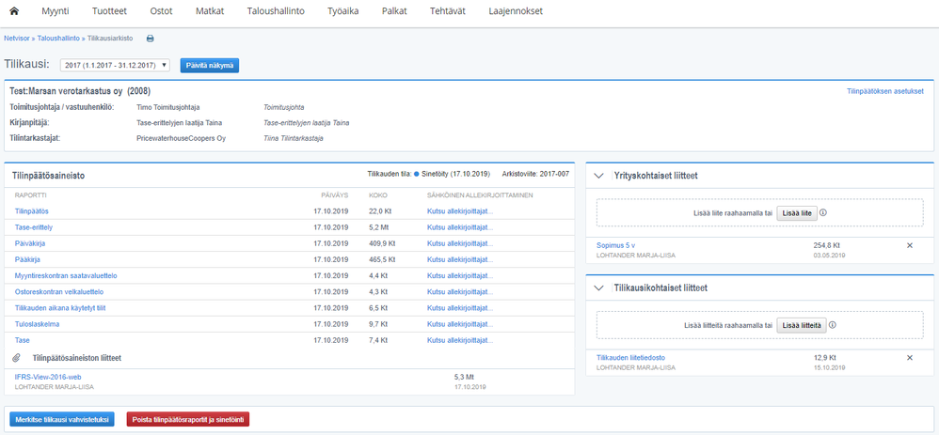The height and width of the screenshot is (435, 939).
Task: Remove the Sopimus 5 v attachment
Action: [910, 245]
